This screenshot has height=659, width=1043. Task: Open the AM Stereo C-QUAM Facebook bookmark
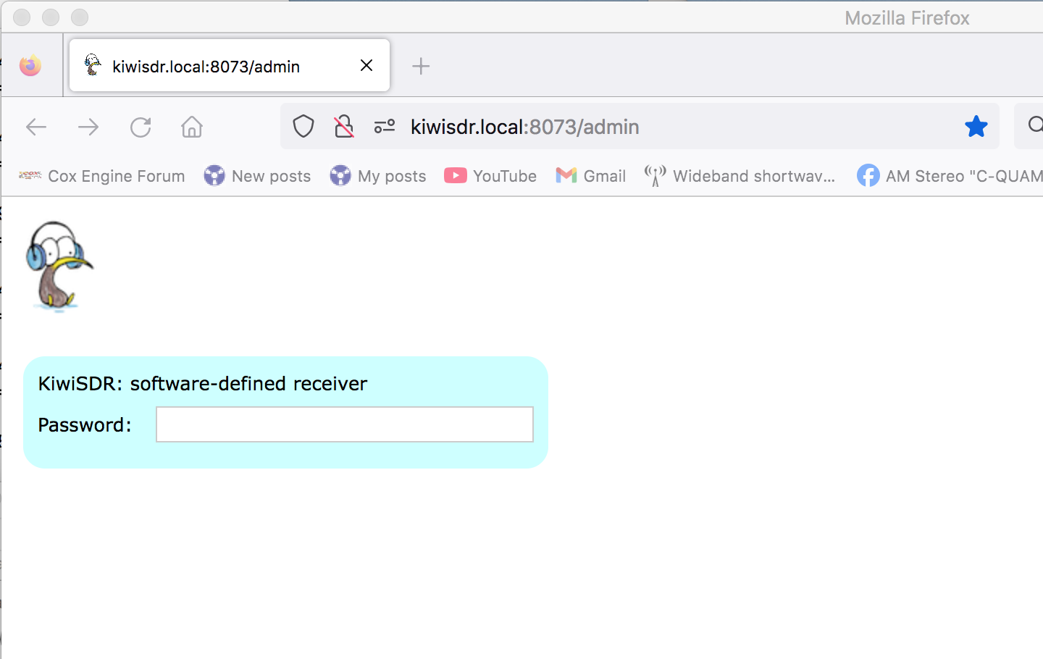950,176
